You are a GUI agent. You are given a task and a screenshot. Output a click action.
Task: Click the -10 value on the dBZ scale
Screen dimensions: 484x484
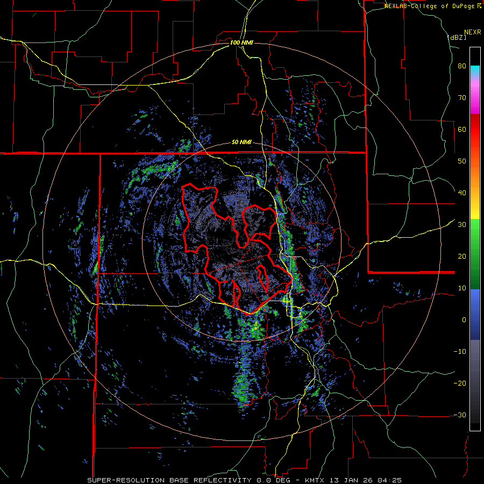pos(460,351)
